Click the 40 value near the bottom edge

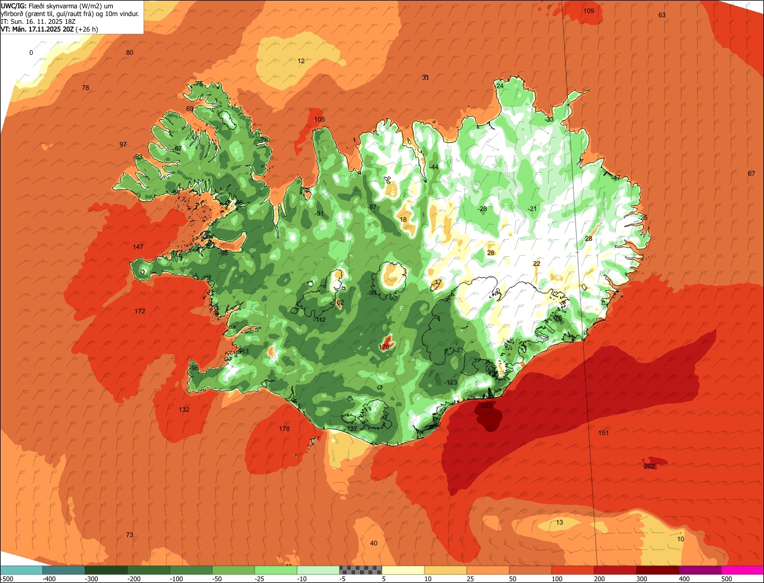(374, 543)
